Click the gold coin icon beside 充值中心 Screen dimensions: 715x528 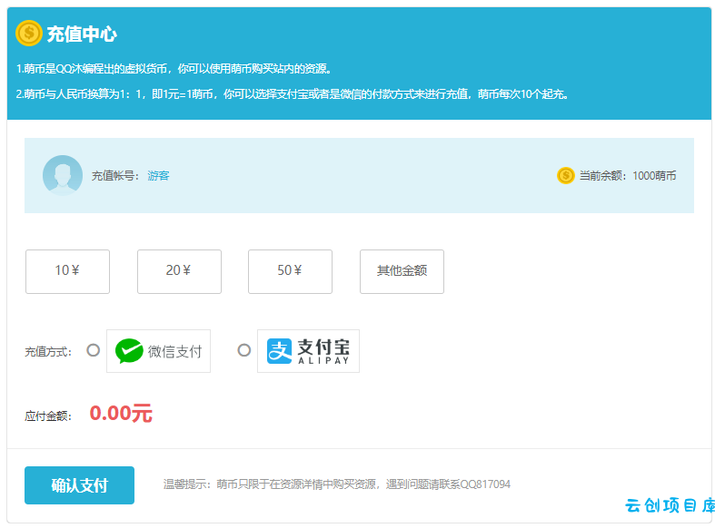click(29, 34)
